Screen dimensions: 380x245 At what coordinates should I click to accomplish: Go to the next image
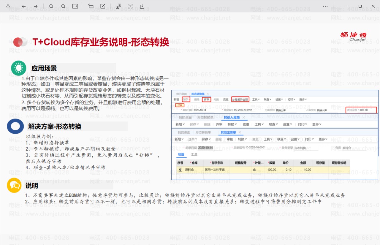click(x=36, y=6)
